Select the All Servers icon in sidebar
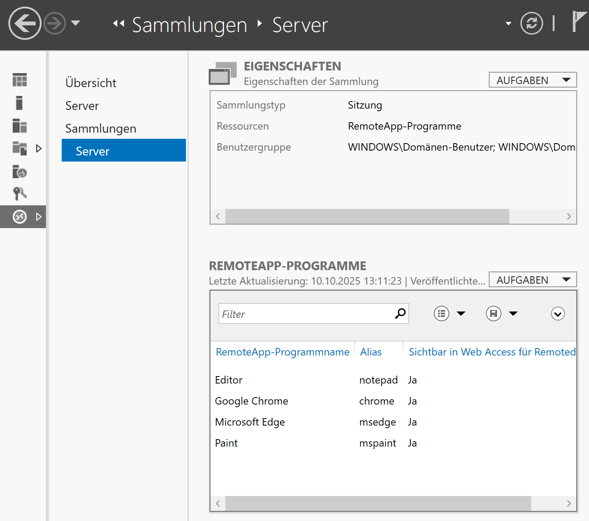The image size is (589, 521). [20, 126]
